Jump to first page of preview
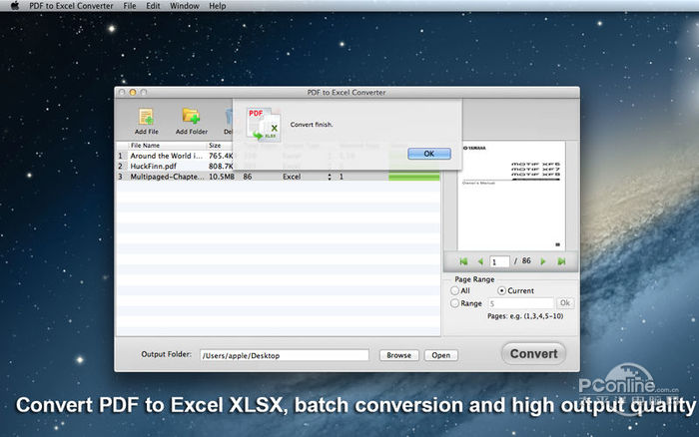This screenshot has width=699, height=437. (463, 261)
